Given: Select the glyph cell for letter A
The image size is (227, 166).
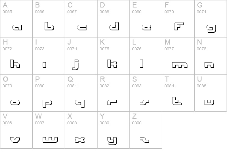Looking at the screenshot, I should pyautogui.click(x=16, y=19).
